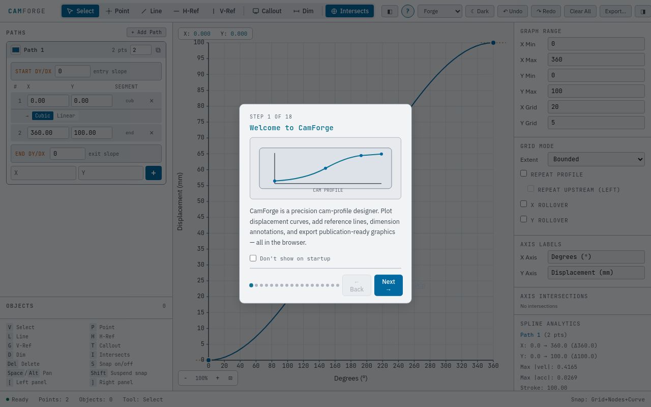Screen dimensions: 651x407
Task: Enable Y Rollover checkbox
Action: [x=523, y=219]
